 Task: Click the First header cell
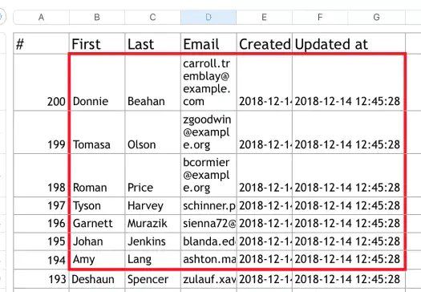click(97, 44)
